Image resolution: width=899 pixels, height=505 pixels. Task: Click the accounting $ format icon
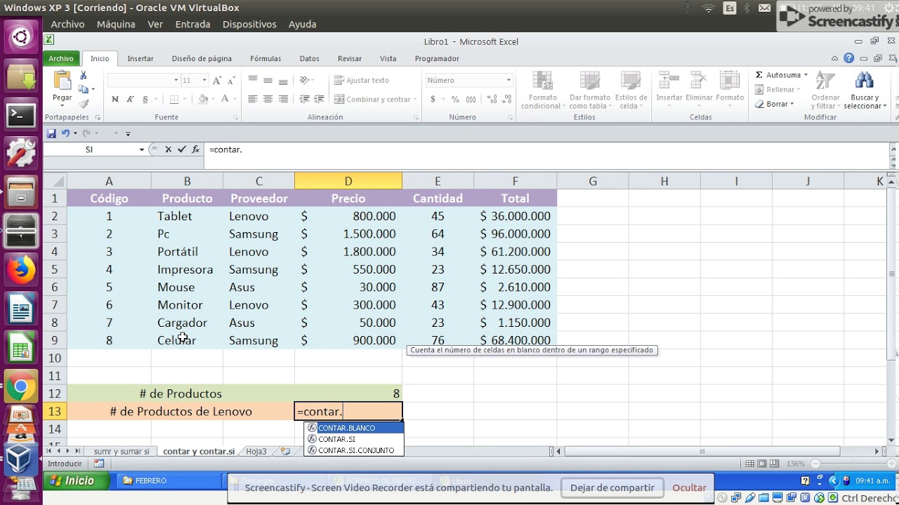(x=433, y=99)
